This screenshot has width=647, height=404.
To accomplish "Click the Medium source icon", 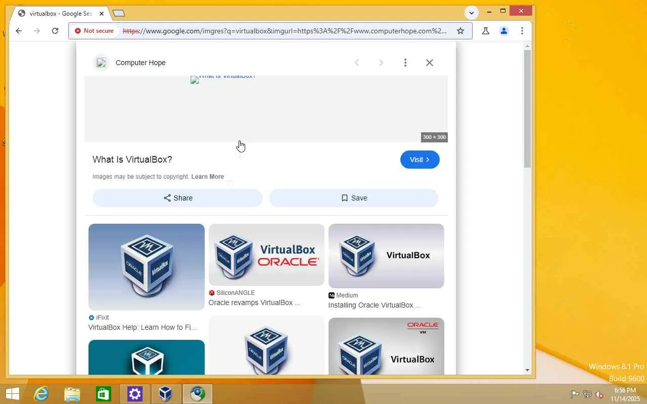I will (x=332, y=295).
